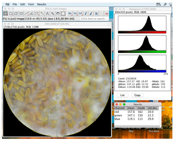Image resolution: width=175 pixels, height=141 pixels.
Task: Click the mean column header in Results
Action: point(132,108)
